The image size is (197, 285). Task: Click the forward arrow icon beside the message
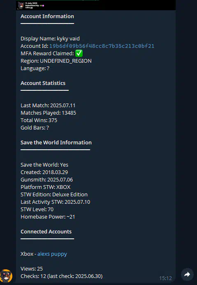coord(187,274)
